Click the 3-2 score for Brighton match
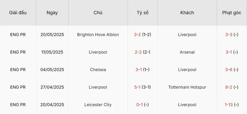 click(137, 35)
